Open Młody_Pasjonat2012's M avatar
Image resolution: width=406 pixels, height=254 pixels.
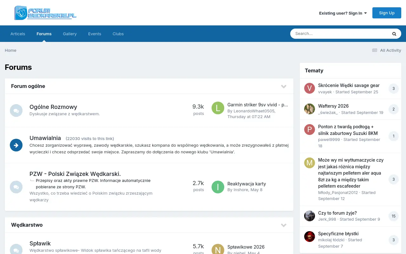(x=310, y=163)
